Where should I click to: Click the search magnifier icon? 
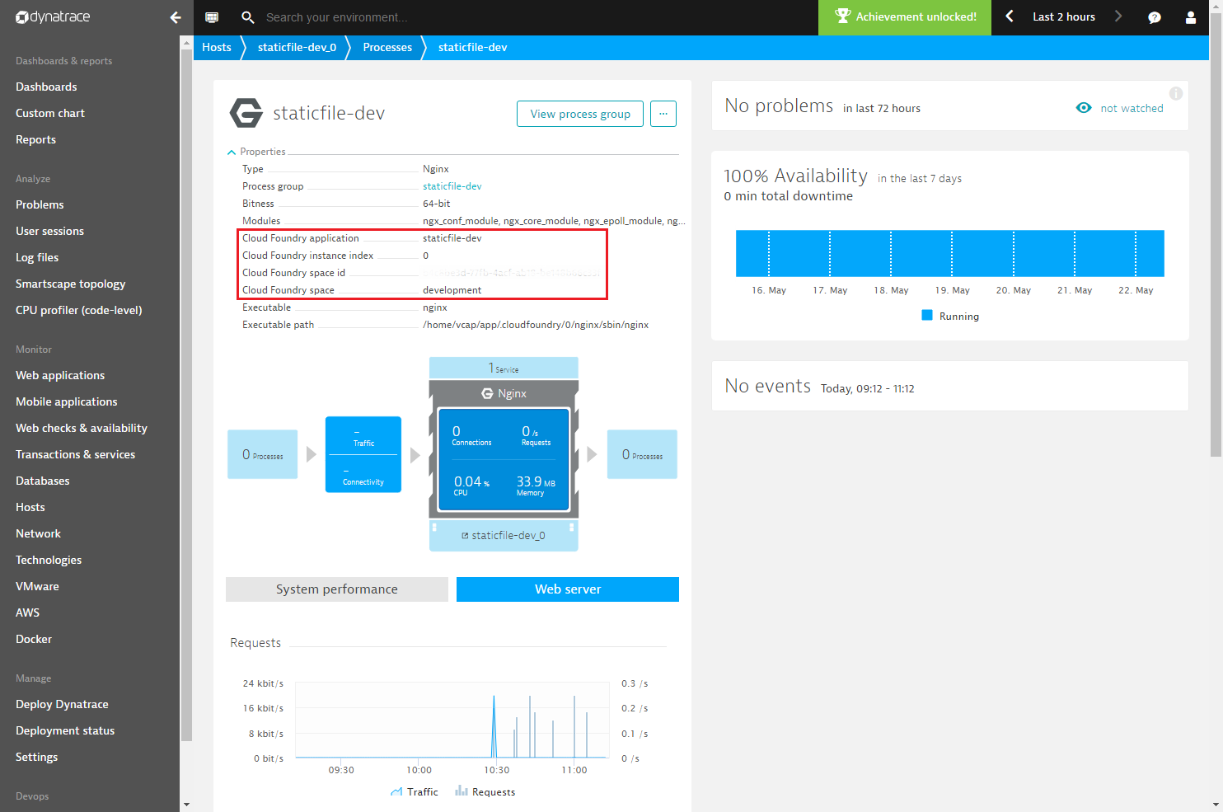pos(247,17)
